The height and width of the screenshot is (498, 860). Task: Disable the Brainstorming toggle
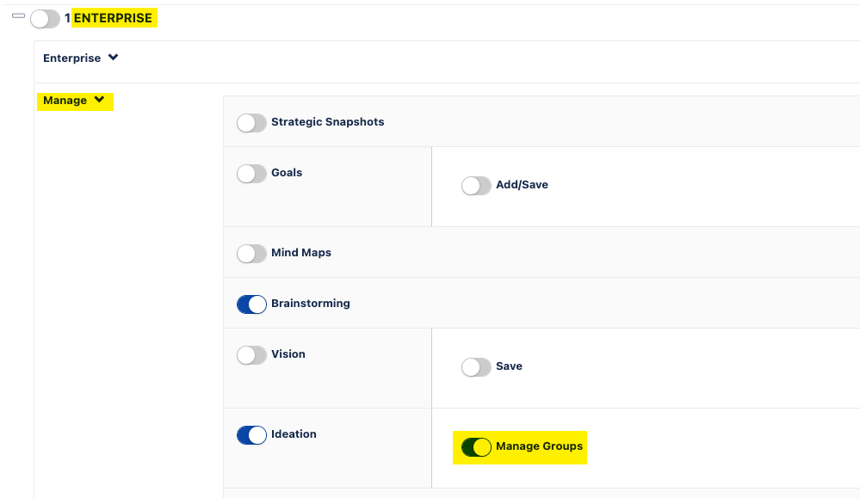click(x=251, y=304)
